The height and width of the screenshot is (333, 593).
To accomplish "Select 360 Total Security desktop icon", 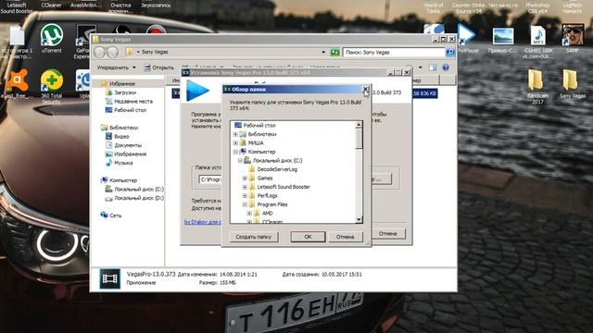I will point(52,86).
